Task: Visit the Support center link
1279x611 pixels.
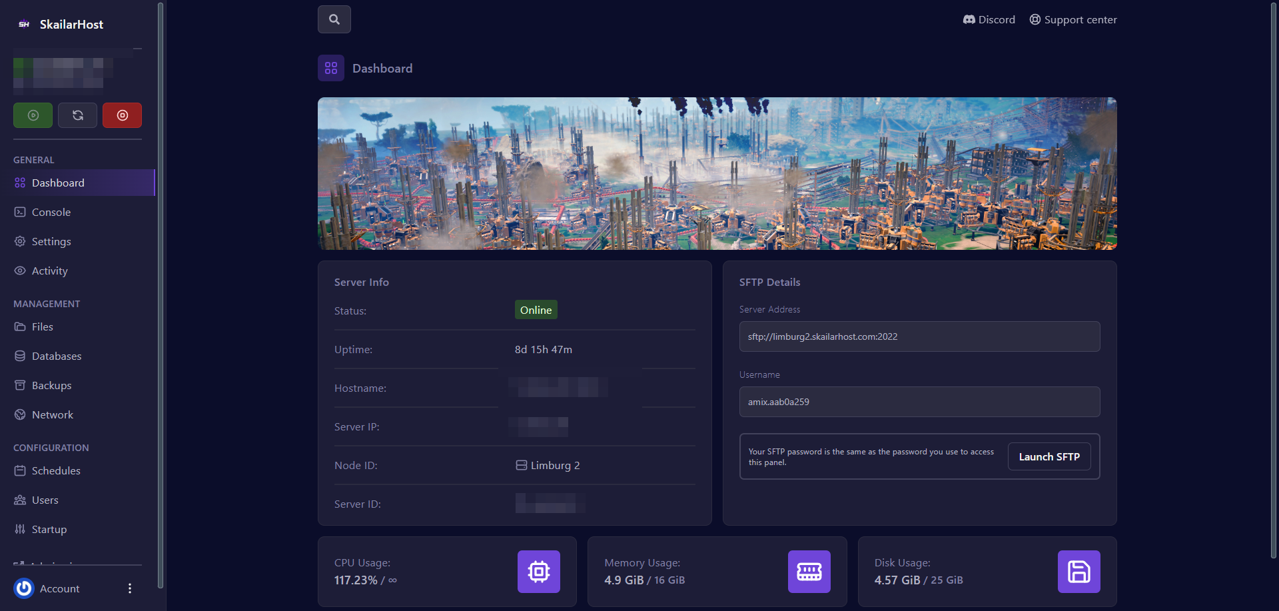Action: pyautogui.click(x=1072, y=19)
